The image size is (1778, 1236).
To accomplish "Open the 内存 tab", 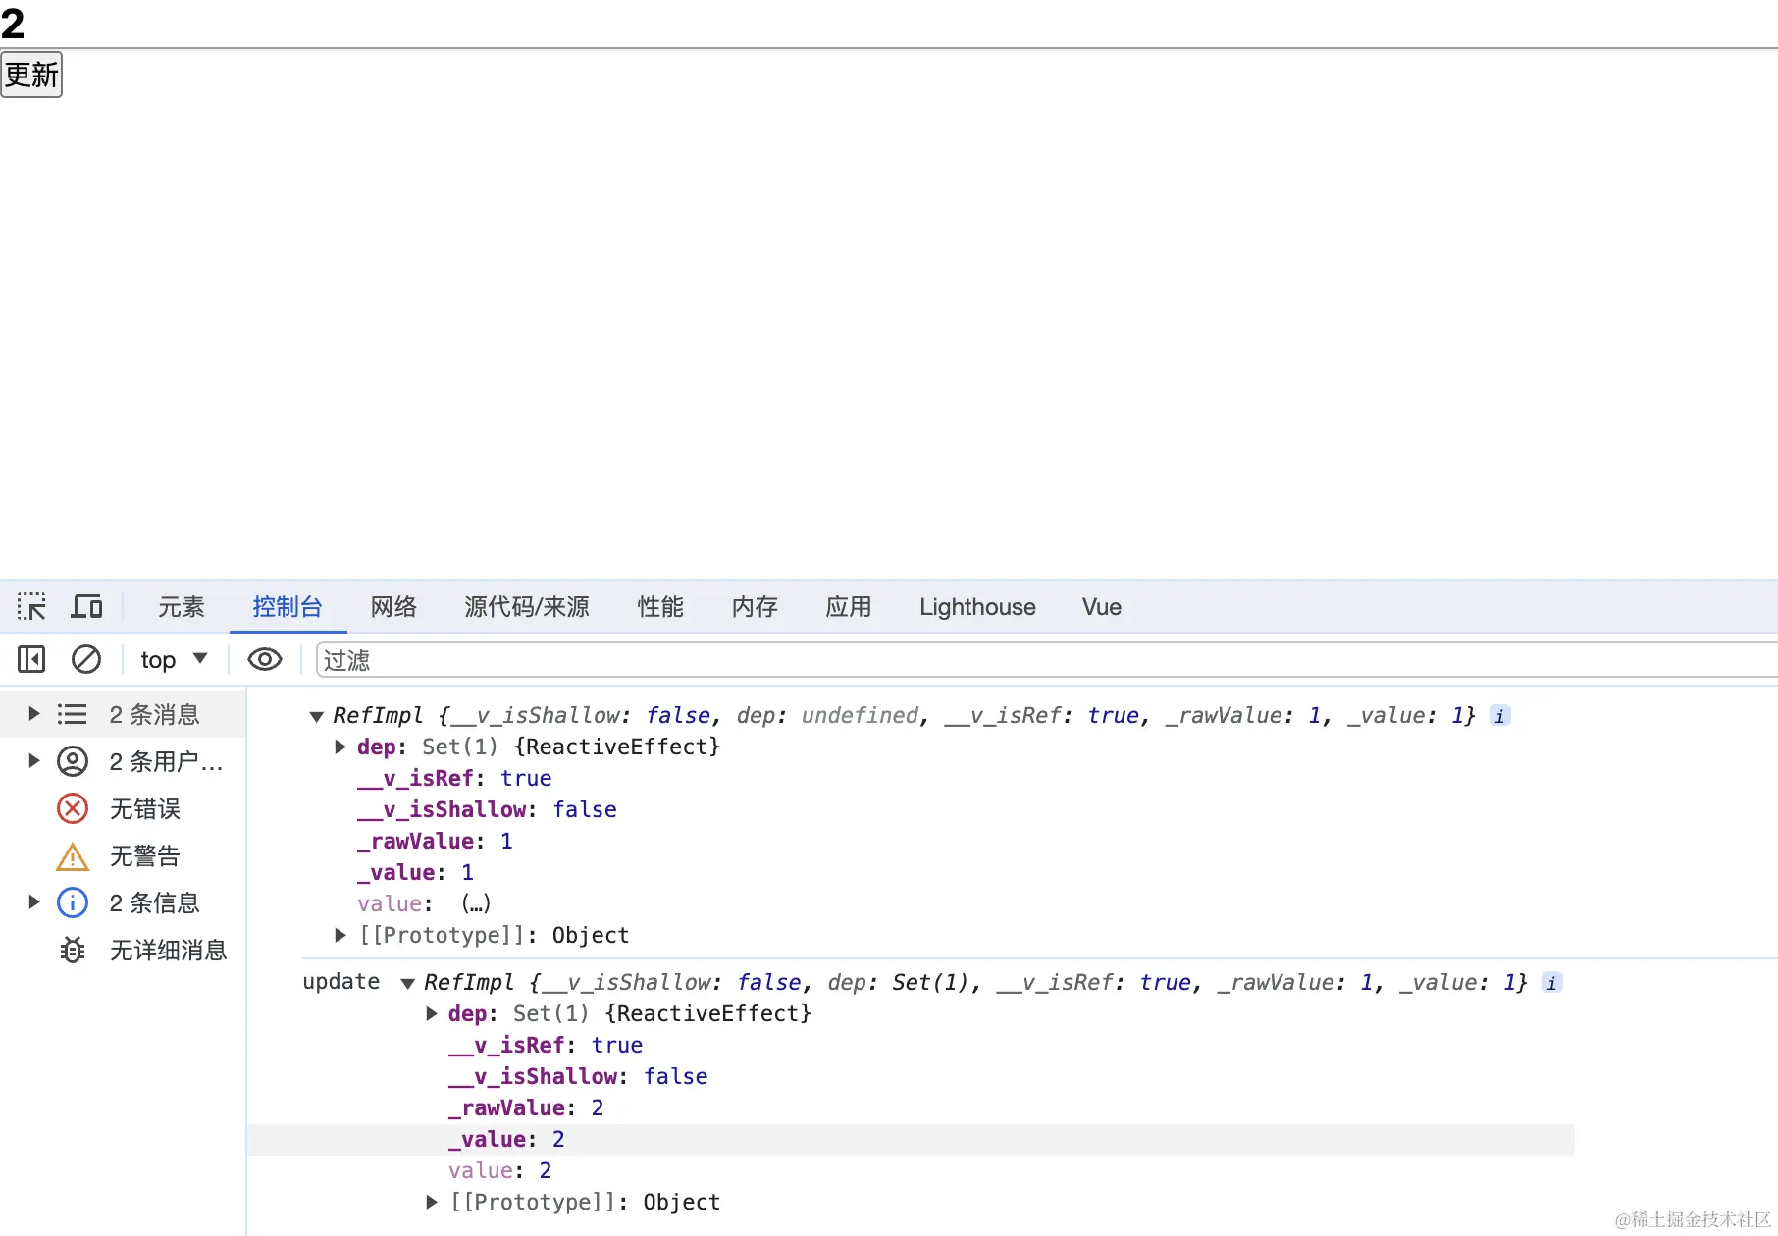I will click(x=755, y=607).
